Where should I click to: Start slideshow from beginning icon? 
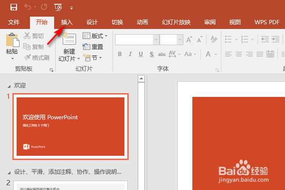tap(58, 7)
